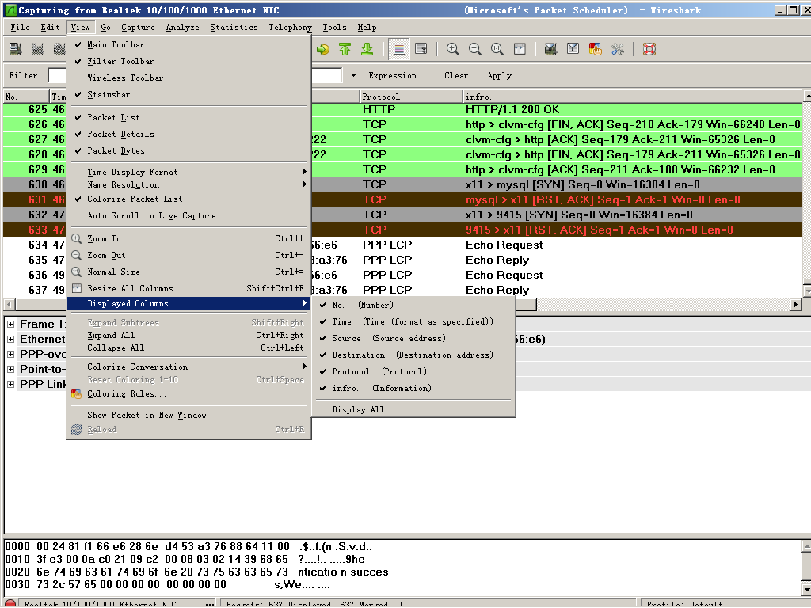The width and height of the screenshot is (811, 608).
Task: Select packet 631 RST, ACK row
Action: pyautogui.click(x=403, y=199)
